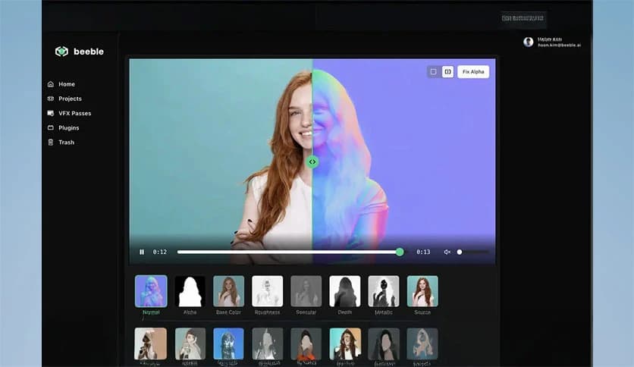The image size is (634, 367).
Task: Click the current time 0:12
Action: pyautogui.click(x=160, y=252)
